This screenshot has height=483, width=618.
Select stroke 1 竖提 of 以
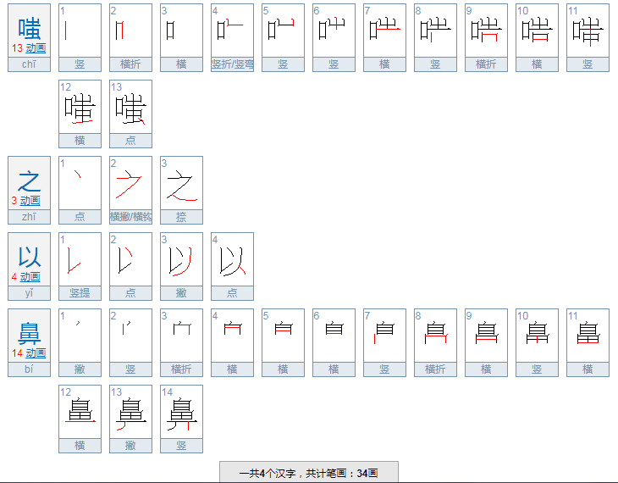point(80,261)
